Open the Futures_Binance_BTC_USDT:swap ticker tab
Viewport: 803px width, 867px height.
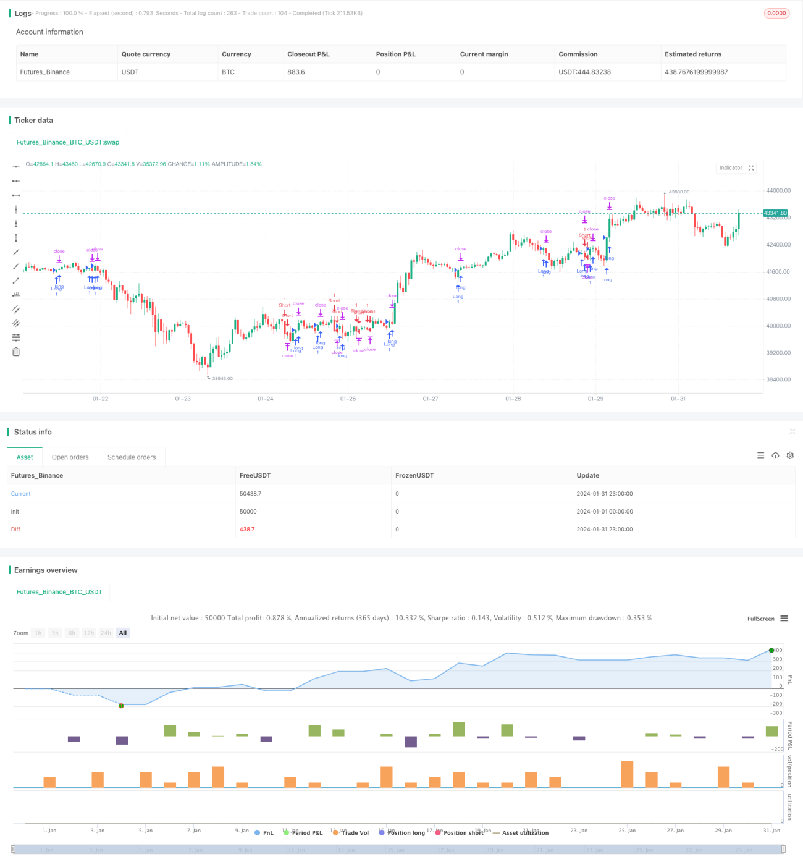(68, 142)
